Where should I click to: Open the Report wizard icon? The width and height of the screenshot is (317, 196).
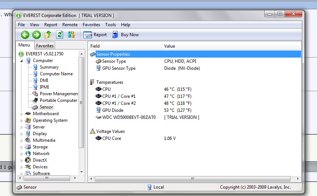tap(87, 35)
